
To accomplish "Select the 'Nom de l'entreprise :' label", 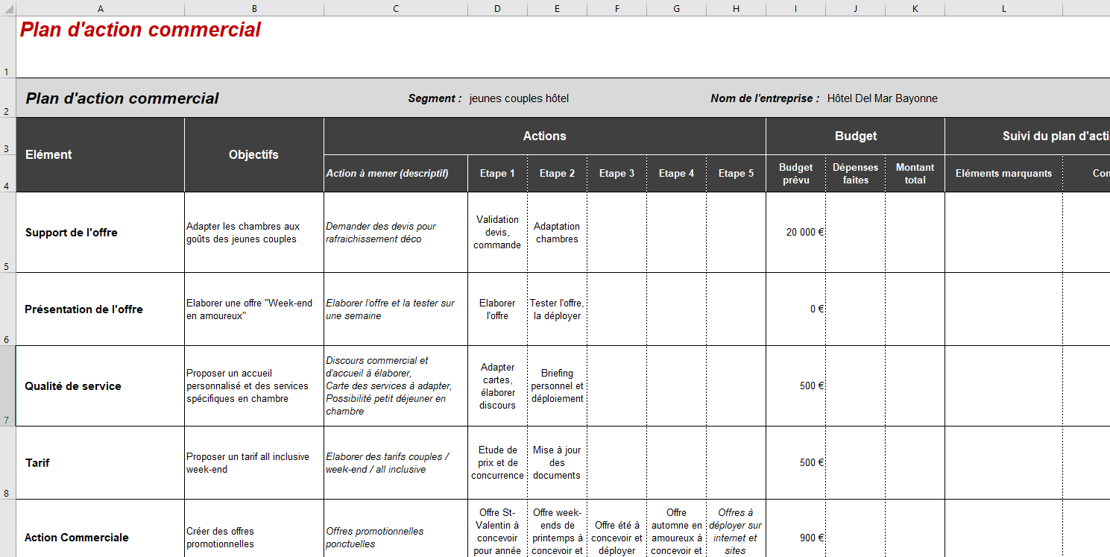I will tap(765, 98).
